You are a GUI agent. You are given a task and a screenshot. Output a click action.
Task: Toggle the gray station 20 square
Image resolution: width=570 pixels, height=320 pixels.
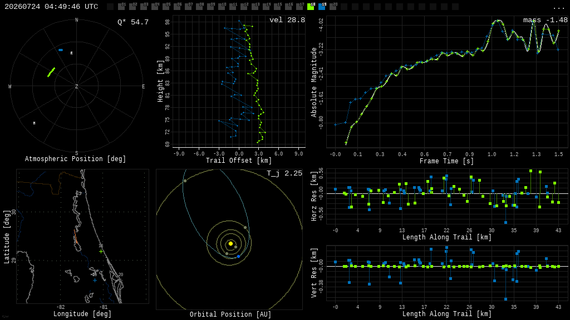click(x=333, y=7)
